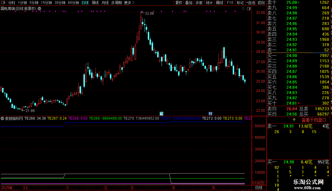The image size is (332, 191).
Task: Click the 8.4/笔 average in 买一 queue header
Action: (307, 162)
